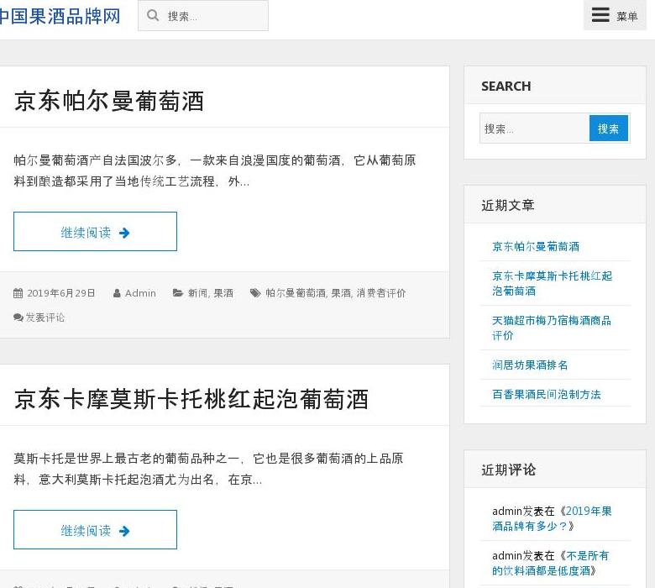Screen dimensions: 655x588
Task: Open the 帕尔曼葡萄酒 tag link
Action: click(296, 293)
